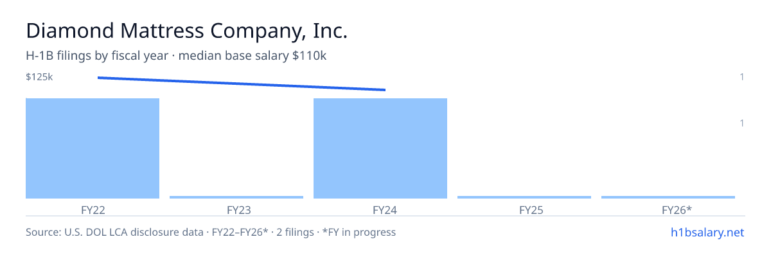Click the lower right-axis value 1
This screenshot has height=257, width=771.
tap(742, 123)
